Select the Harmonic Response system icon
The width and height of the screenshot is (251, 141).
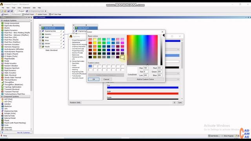coord(2,47)
